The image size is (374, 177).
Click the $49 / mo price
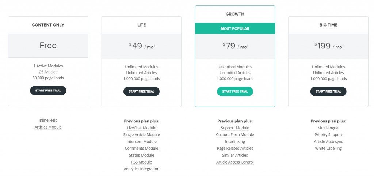point(142,46)
